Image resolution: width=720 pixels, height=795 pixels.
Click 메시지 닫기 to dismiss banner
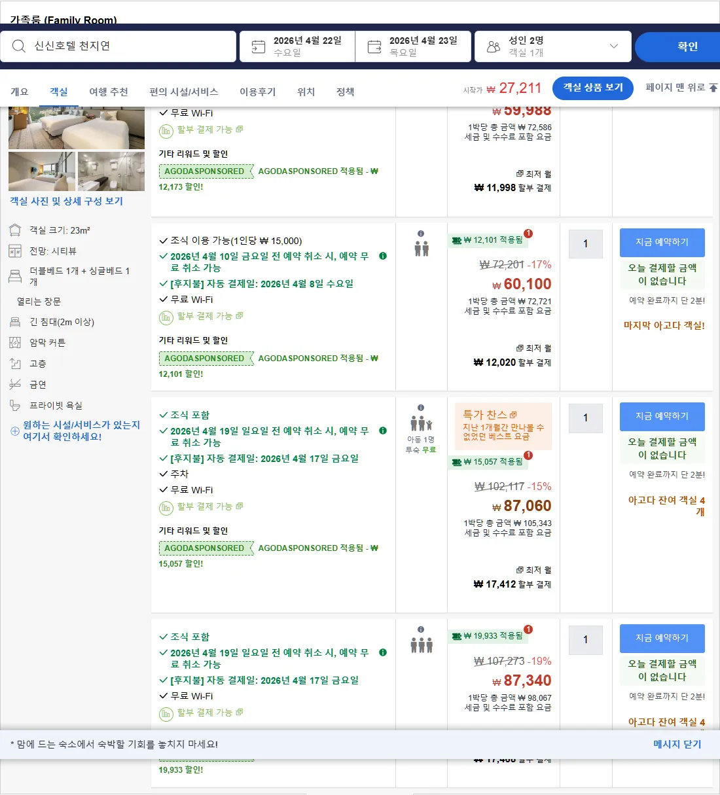click(677, 745)
